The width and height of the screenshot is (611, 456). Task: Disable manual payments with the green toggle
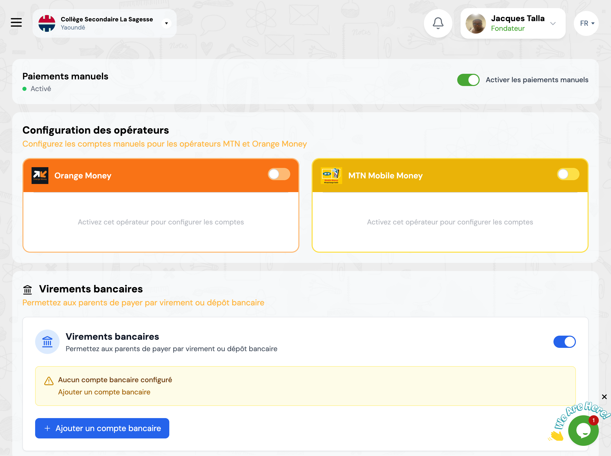point(468,80)
